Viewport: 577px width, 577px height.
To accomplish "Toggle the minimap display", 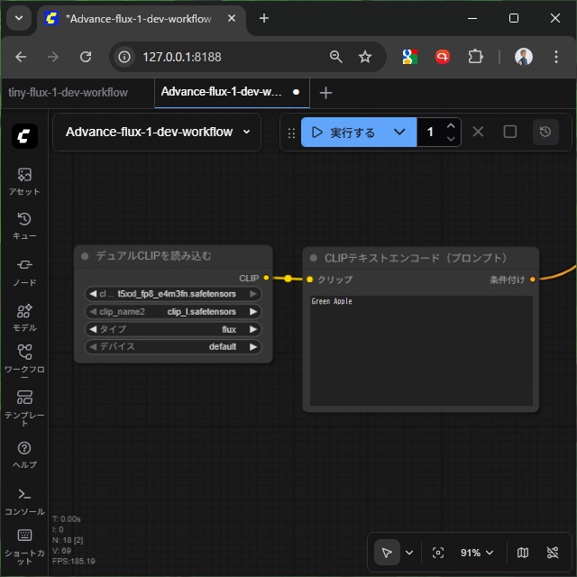I will pyautogui.click(x=523, y=553).
